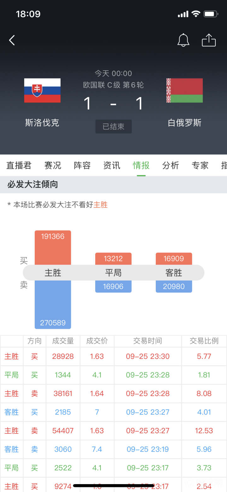Tap the 交易时间 column header
The width and height of the screenshot is (227, 492).
click(148, 341)
